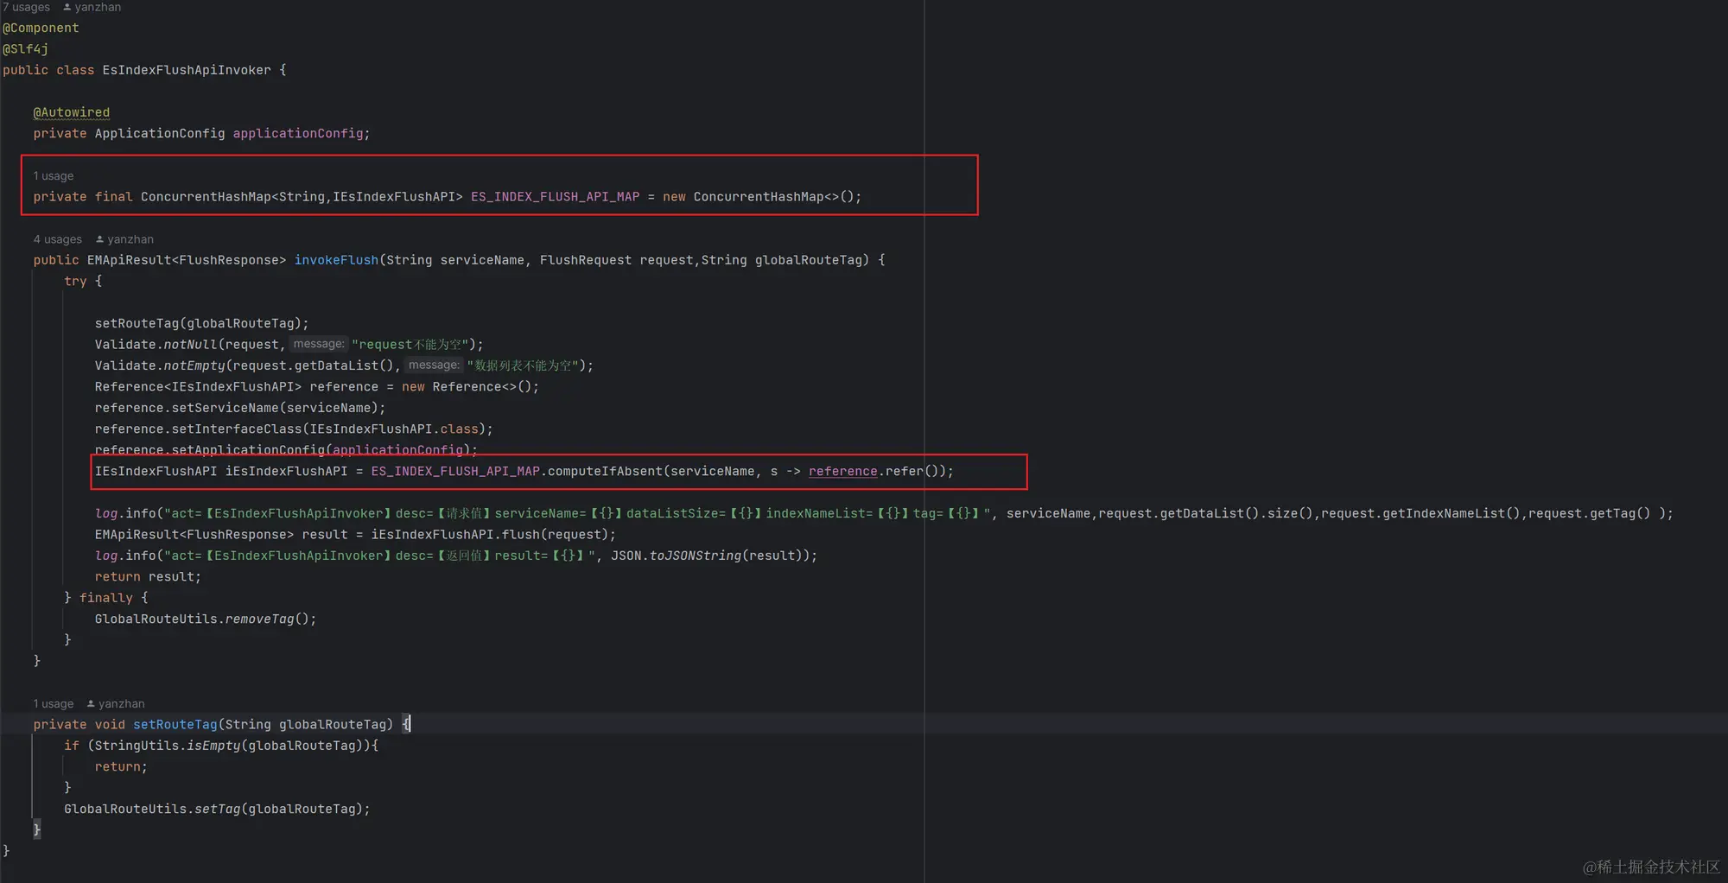Click the toJSONString method call

[696, 556]
